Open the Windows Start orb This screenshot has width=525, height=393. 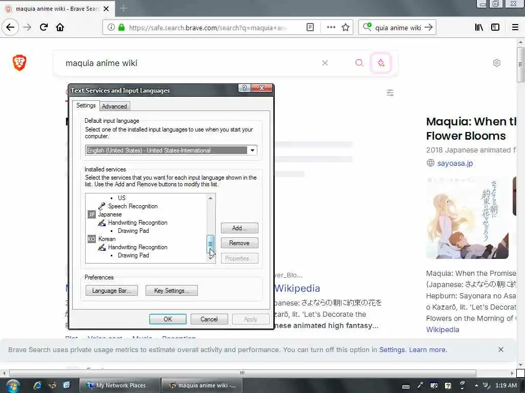coord(12,386)
